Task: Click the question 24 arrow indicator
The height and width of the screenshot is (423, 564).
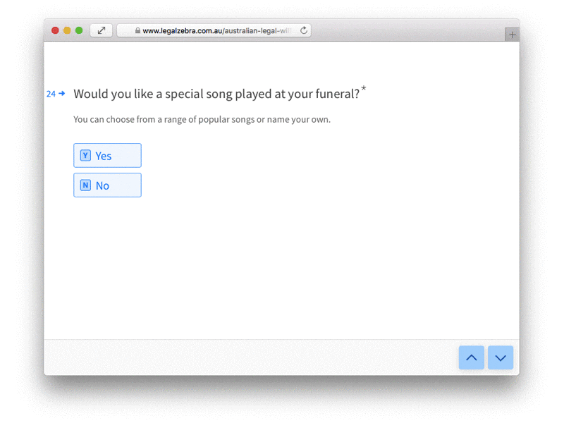Action: 62,94
